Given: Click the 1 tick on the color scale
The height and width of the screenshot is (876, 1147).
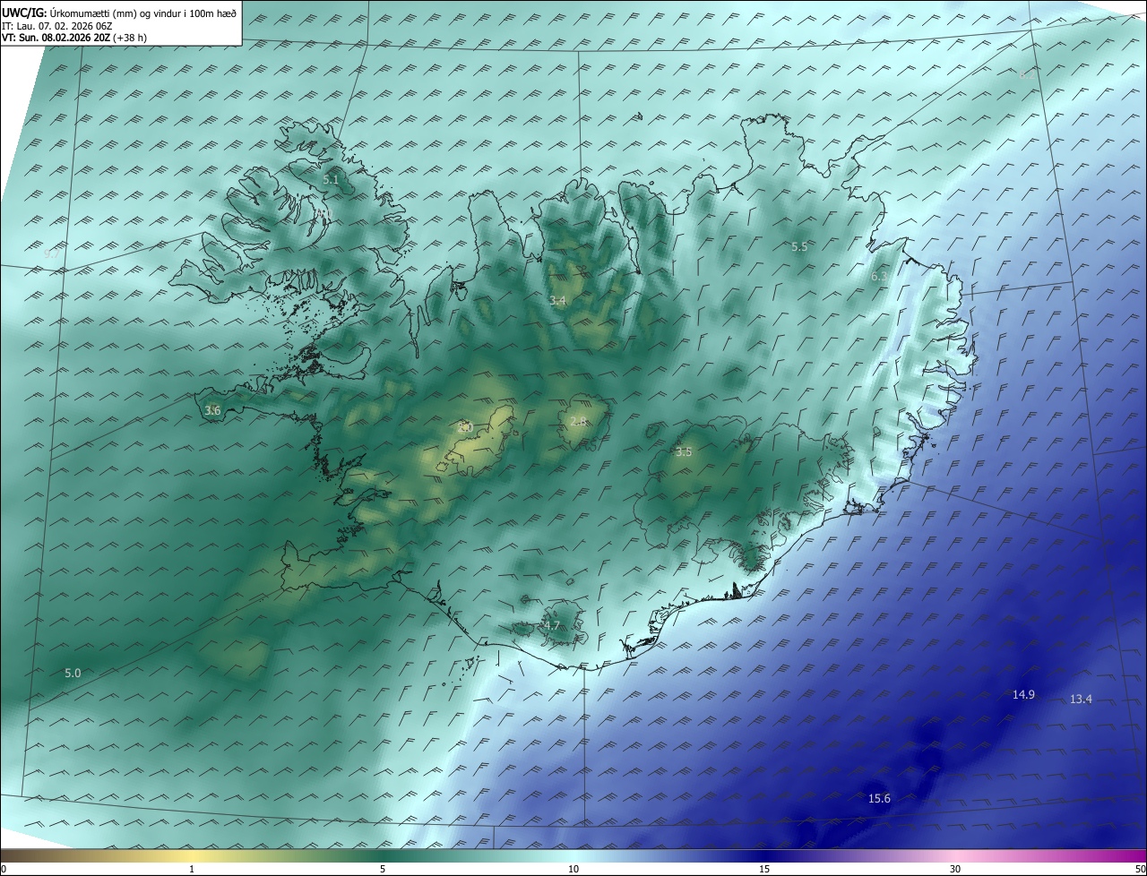Looking at the screenshot, I should [192, 869].
